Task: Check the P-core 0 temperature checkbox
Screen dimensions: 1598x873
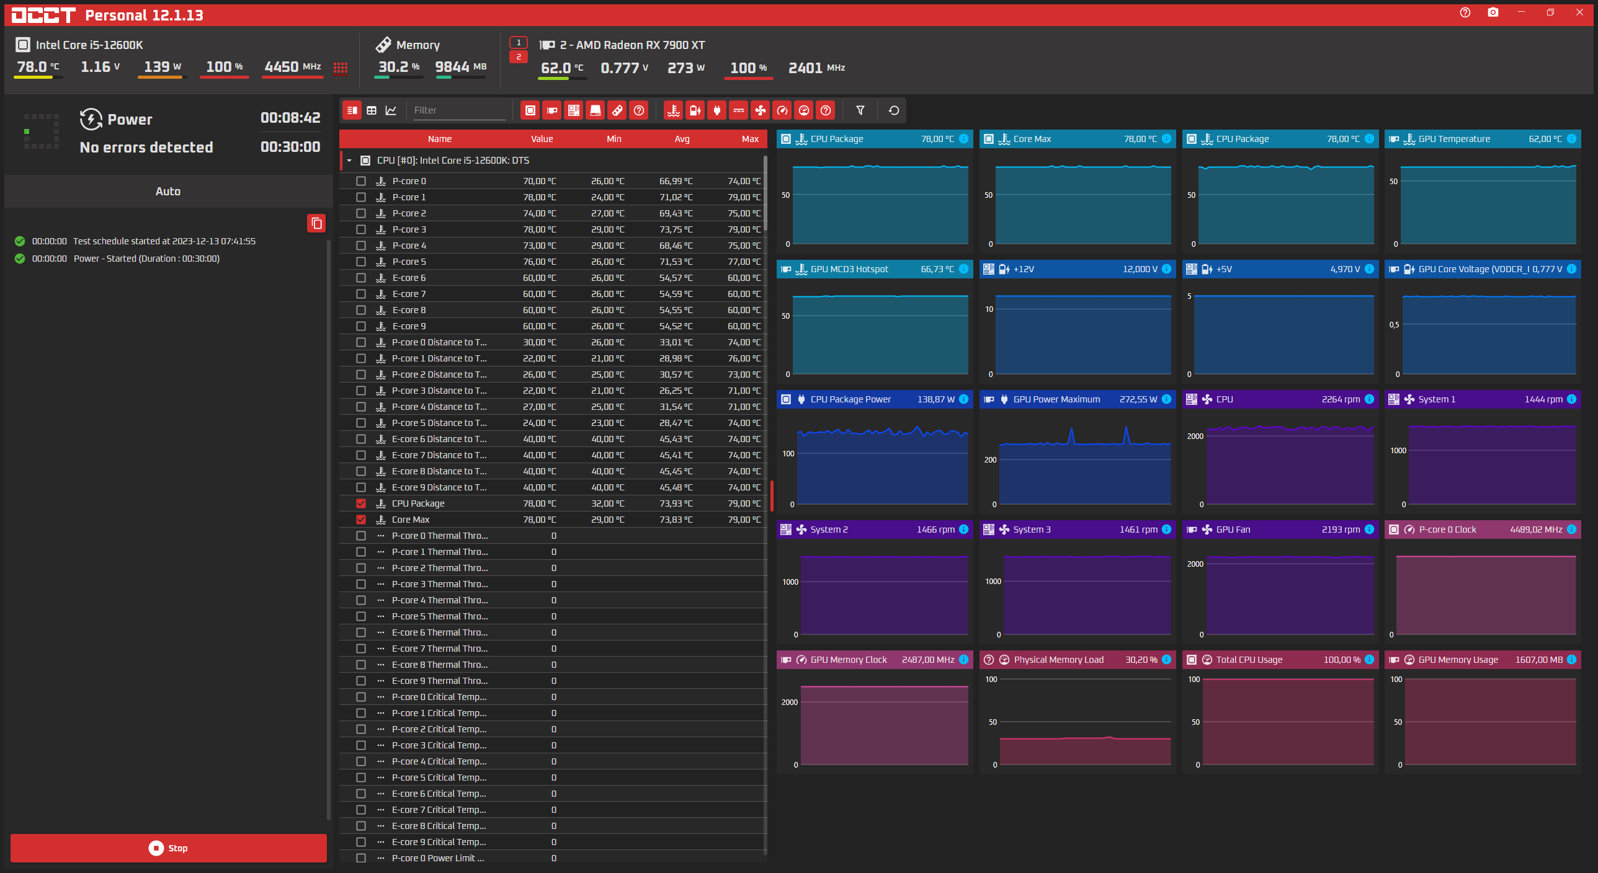Action: click(x=361, y=181)
